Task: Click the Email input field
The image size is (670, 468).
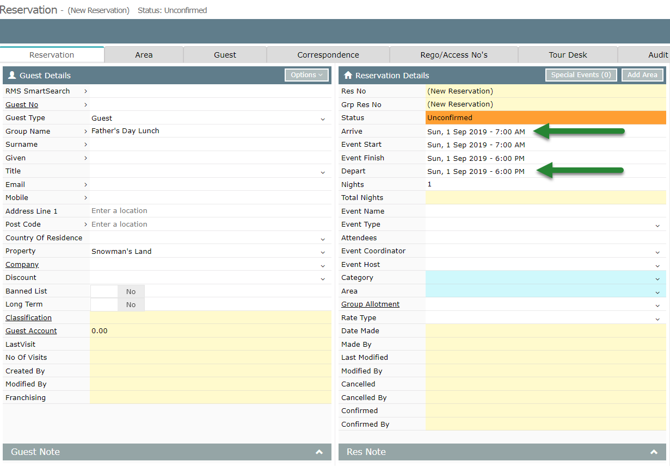Action: [x=210, y=185]
